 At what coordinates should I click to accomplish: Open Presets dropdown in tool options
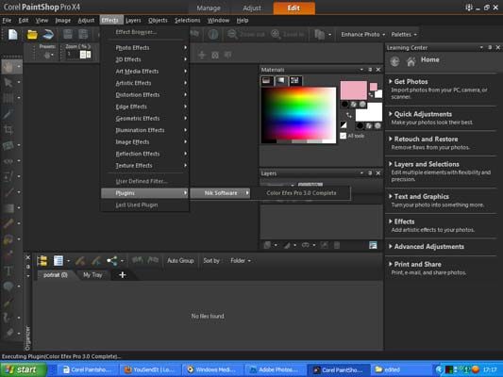click(x=48, y=55)
